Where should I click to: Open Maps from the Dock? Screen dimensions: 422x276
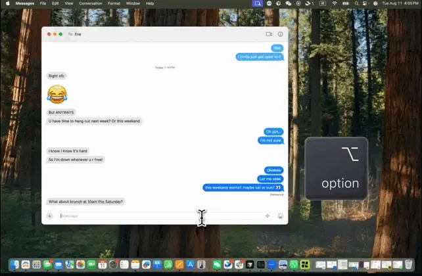70,265
